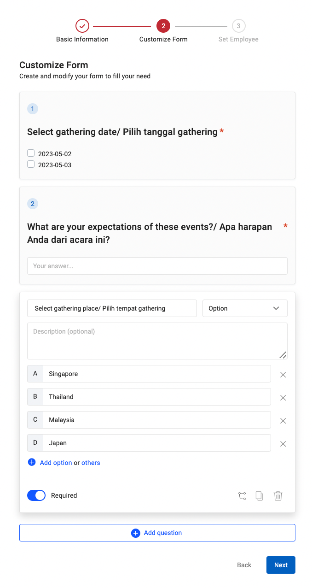Disable the Required toggle
This screenshot has width=312, height=588.
pyautogui.click(x=36, y=495)
